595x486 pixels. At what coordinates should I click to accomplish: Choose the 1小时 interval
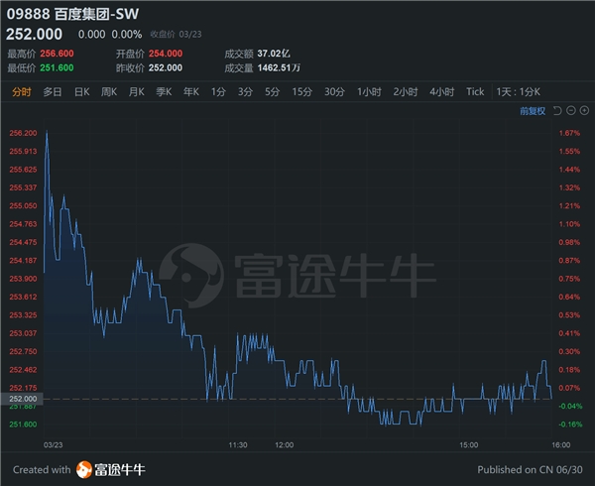click(369, 92)
